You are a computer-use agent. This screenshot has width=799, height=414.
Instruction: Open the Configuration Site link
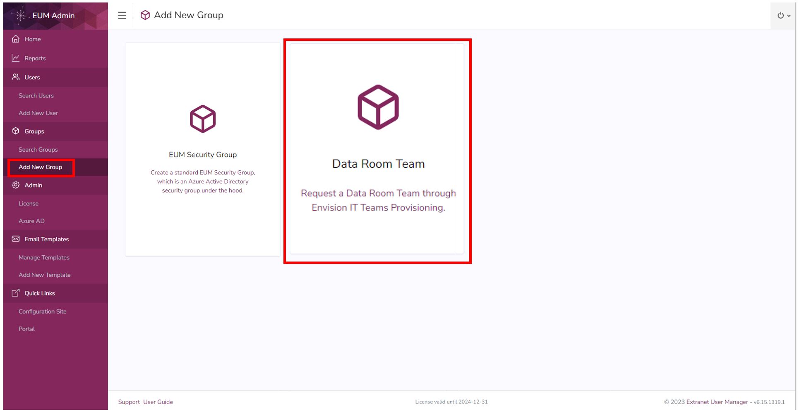click(42, 311)
